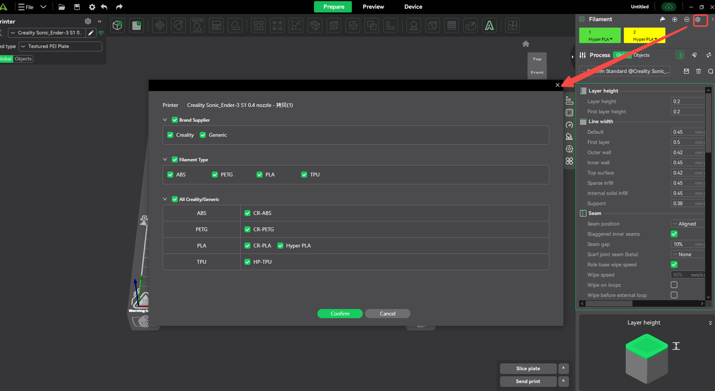This screenshot has width=715, height=391.
Task: Uncheck the TPU filament type checkbox
Action: click(304, 174)
